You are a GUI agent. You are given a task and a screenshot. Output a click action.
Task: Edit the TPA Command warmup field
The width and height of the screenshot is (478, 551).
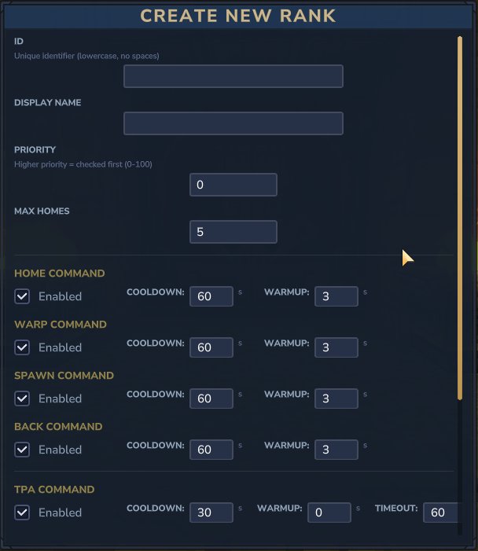tap(329, 512)
